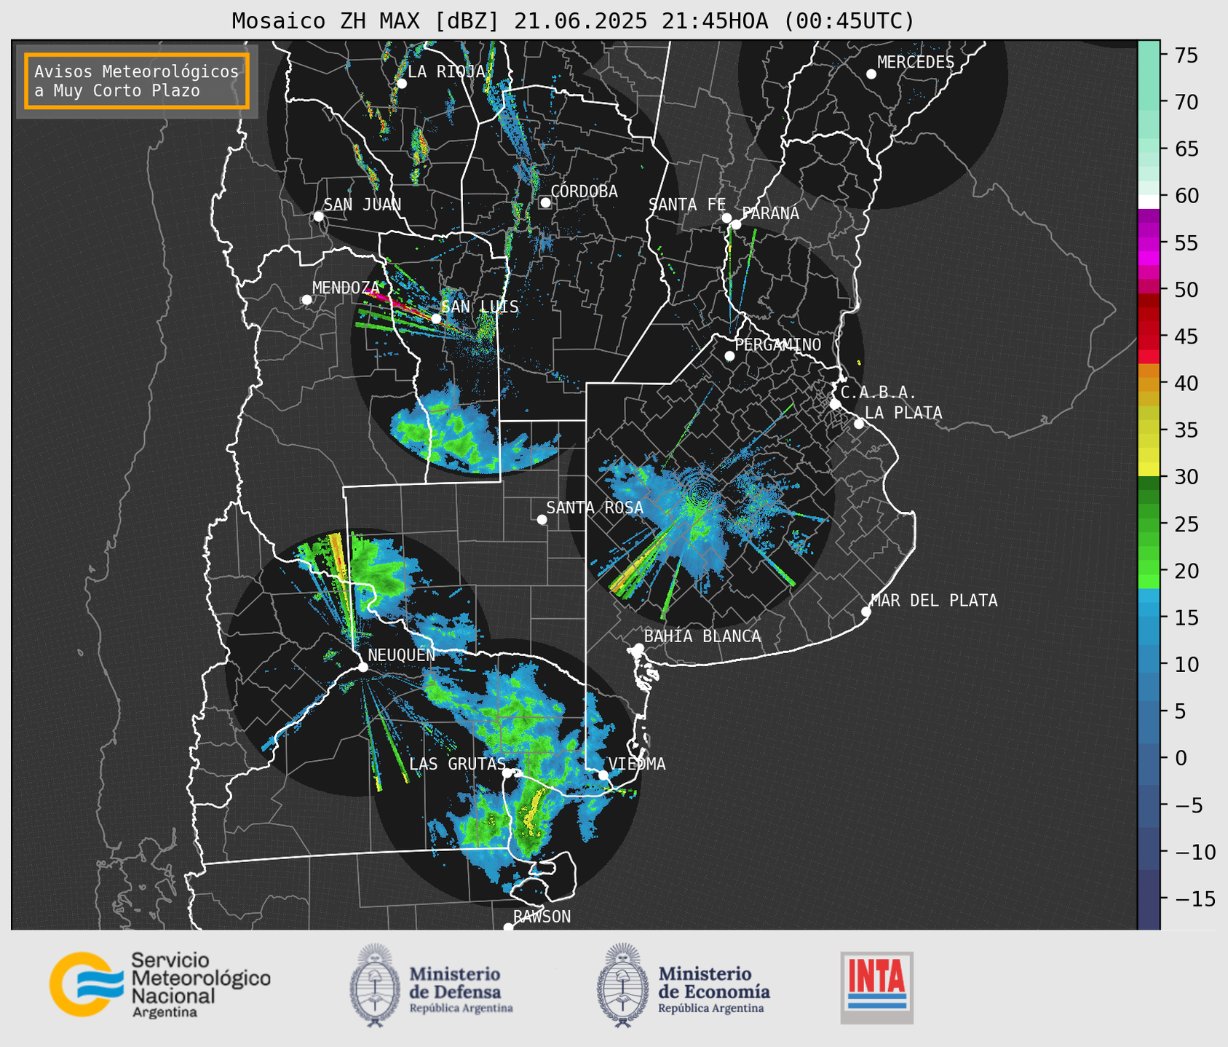Screen dimensions: 1228x1047
Task: Select the SAN JUAN city dot
Action: (x=318, y=216)
